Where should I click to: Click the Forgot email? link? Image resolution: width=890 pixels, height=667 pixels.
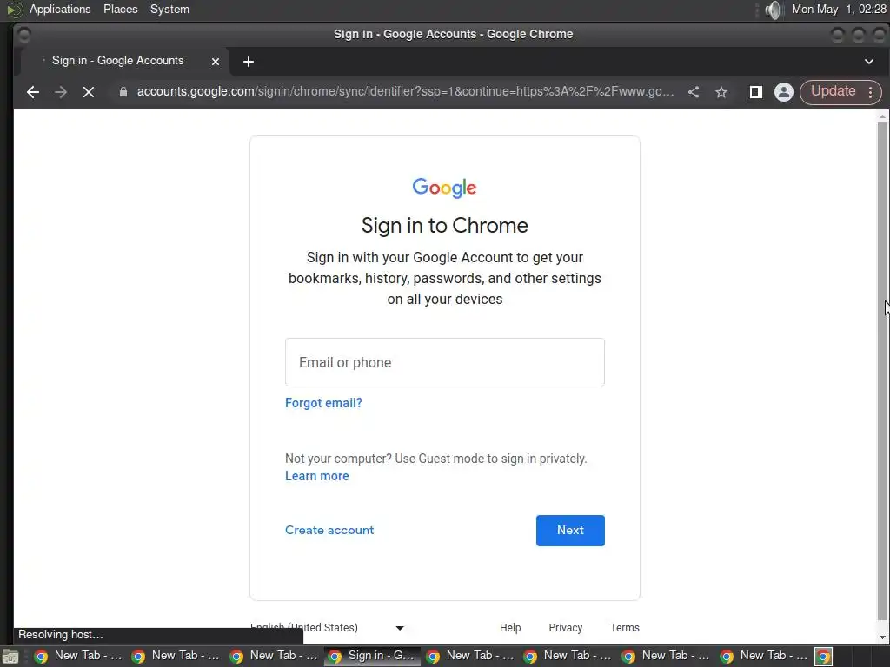click(x=323, y=403)
